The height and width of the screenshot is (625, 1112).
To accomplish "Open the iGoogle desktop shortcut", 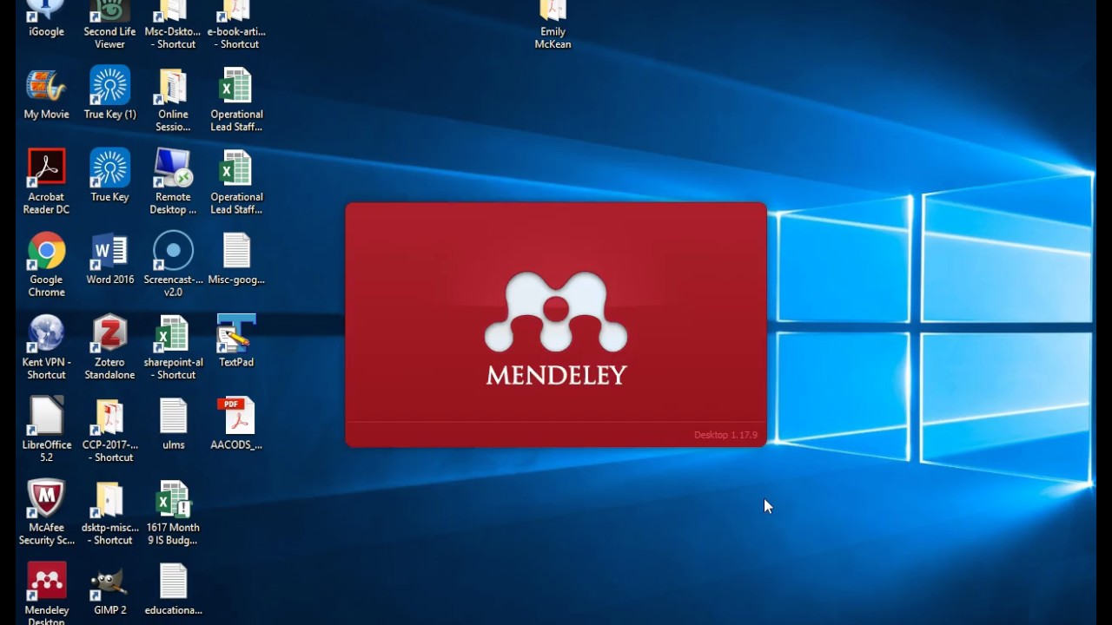I will click(x=46, y=19).
